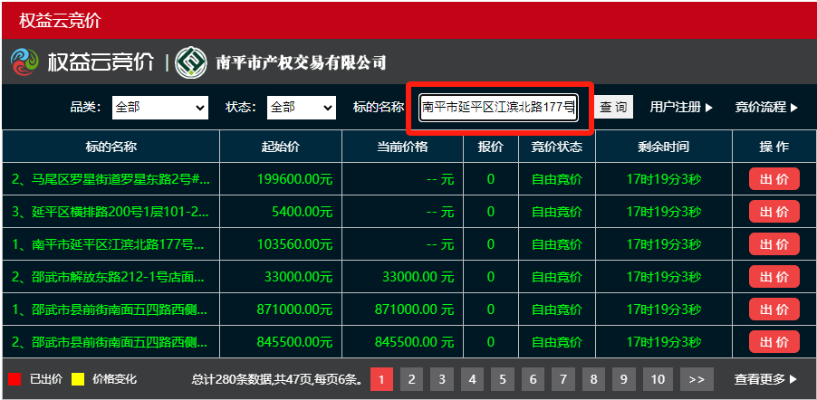
Task: Bid on 马尾区罗星街道 item with 出价
Action: [x=774, y=179]
